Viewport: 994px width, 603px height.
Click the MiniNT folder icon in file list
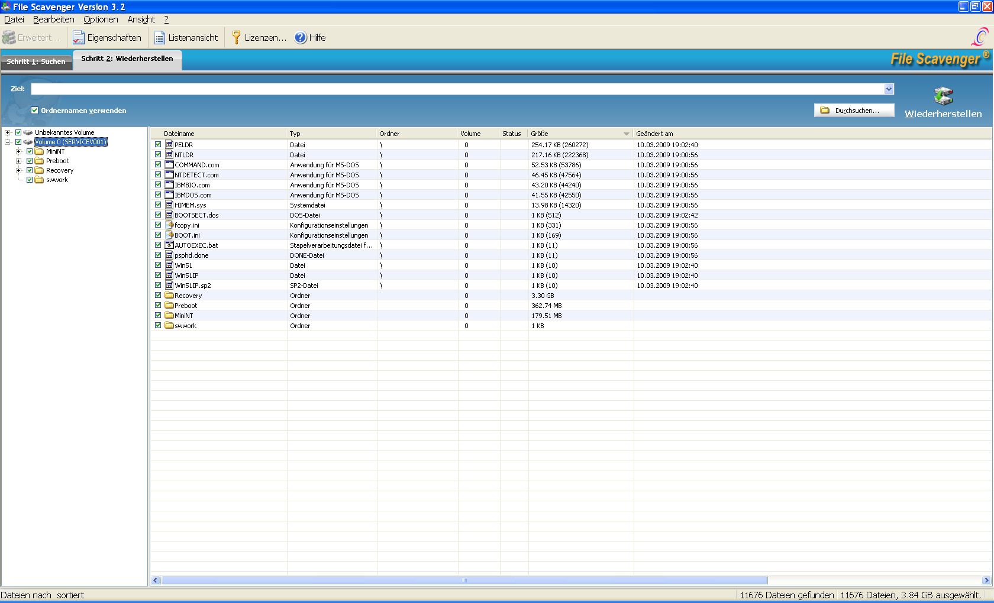coord(169,316)
